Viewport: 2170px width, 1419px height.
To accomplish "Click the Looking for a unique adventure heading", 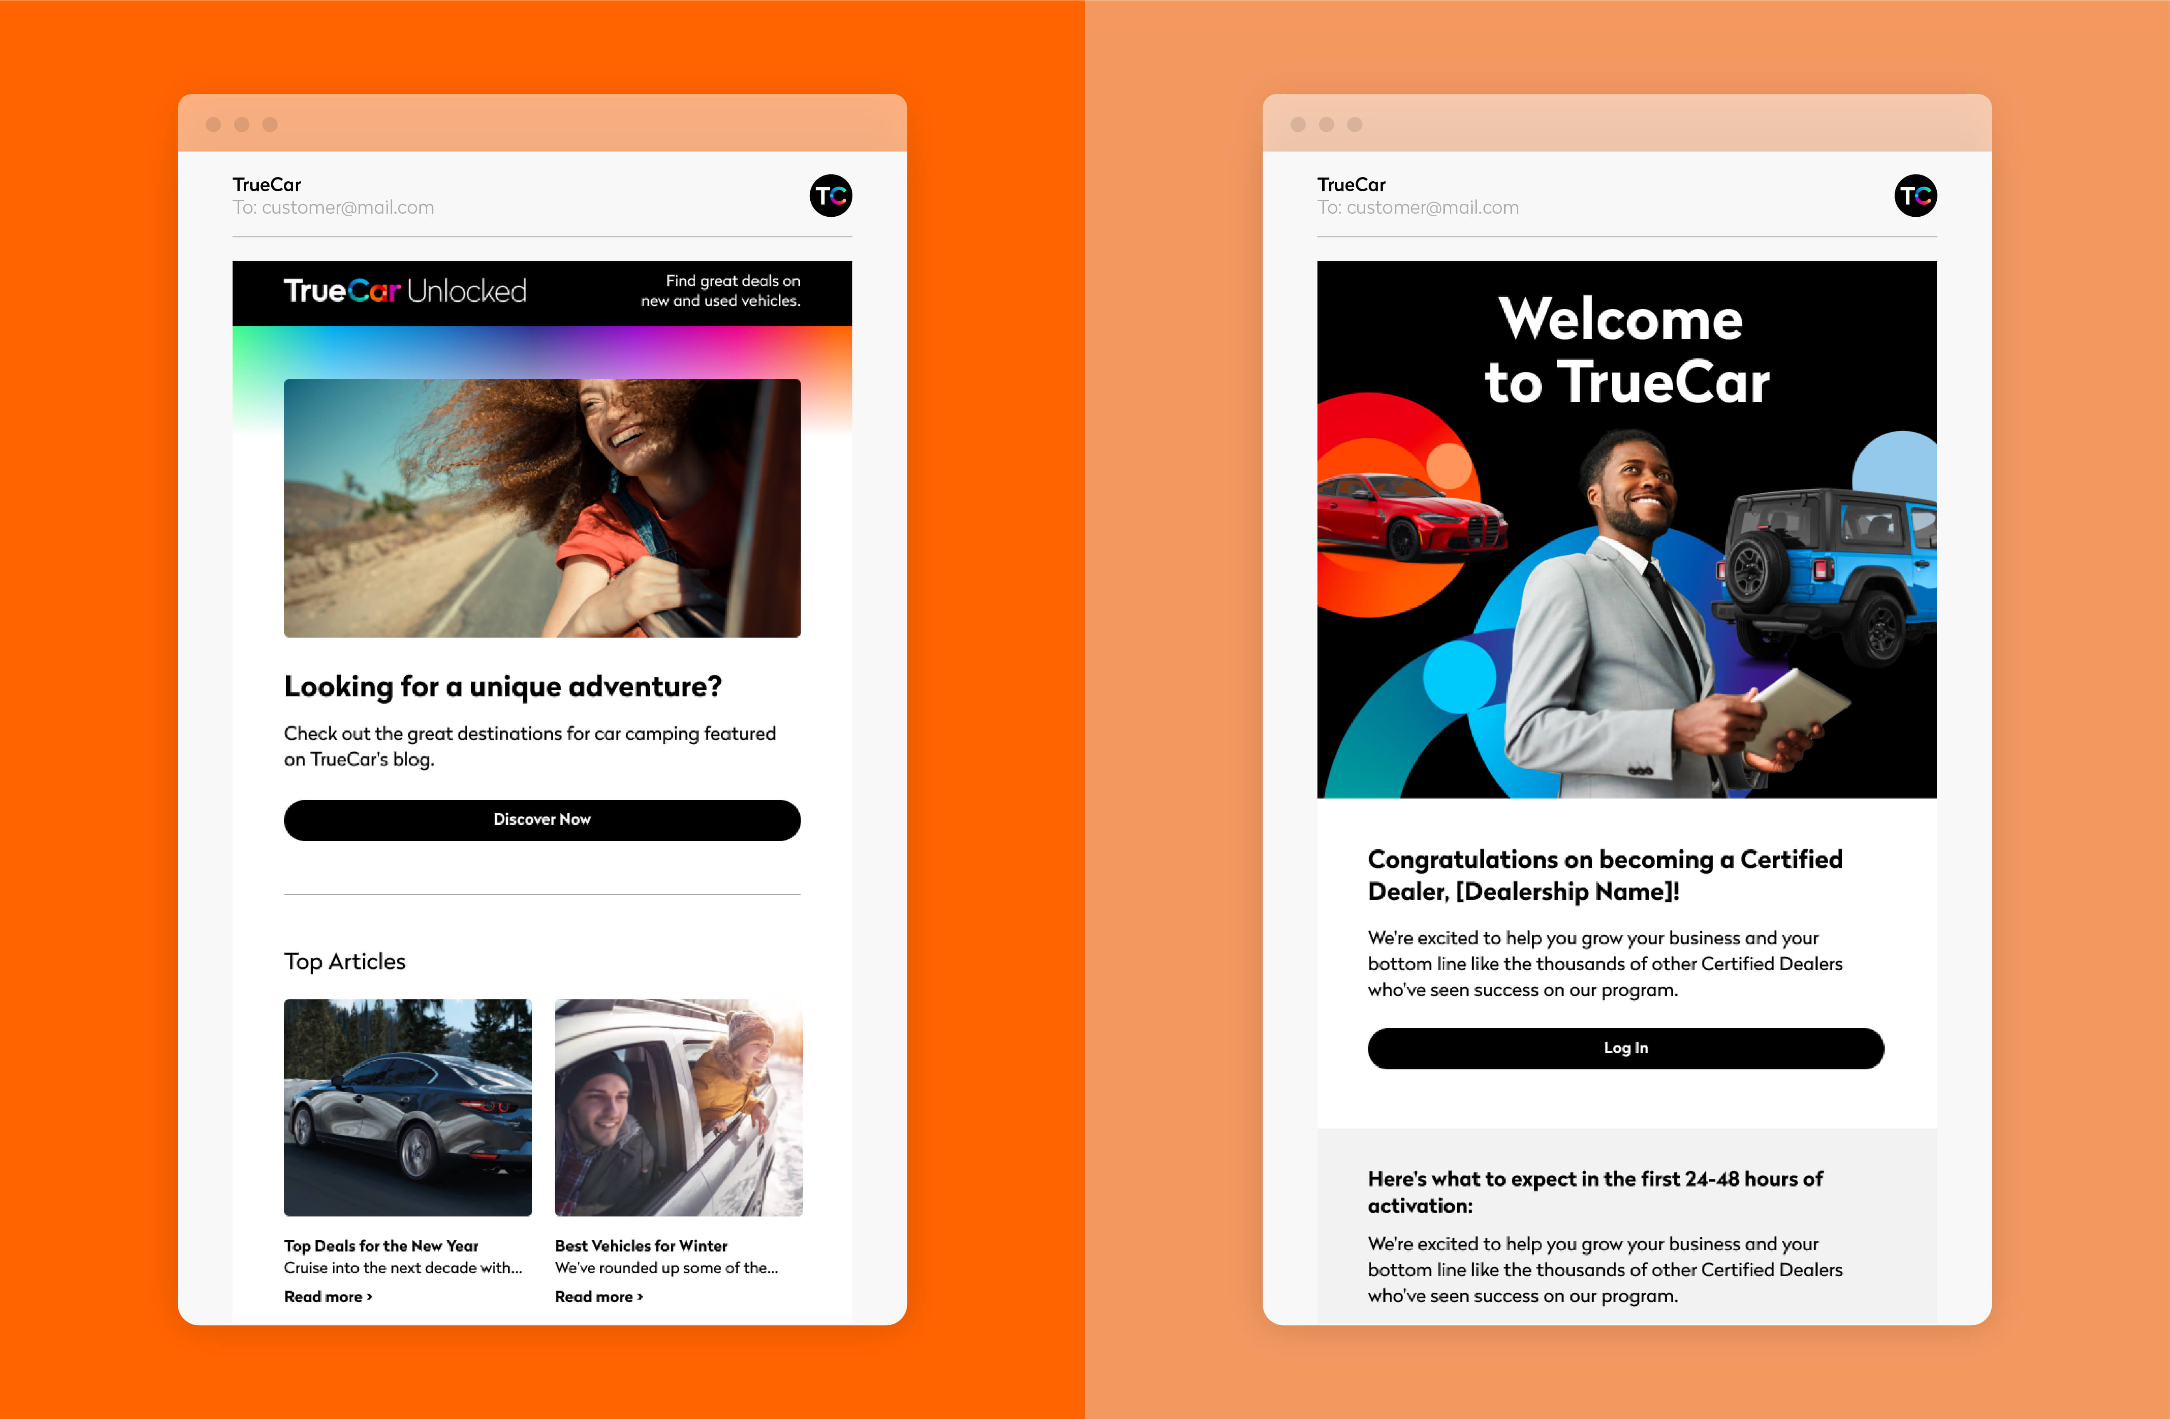I will coord(502,686).
